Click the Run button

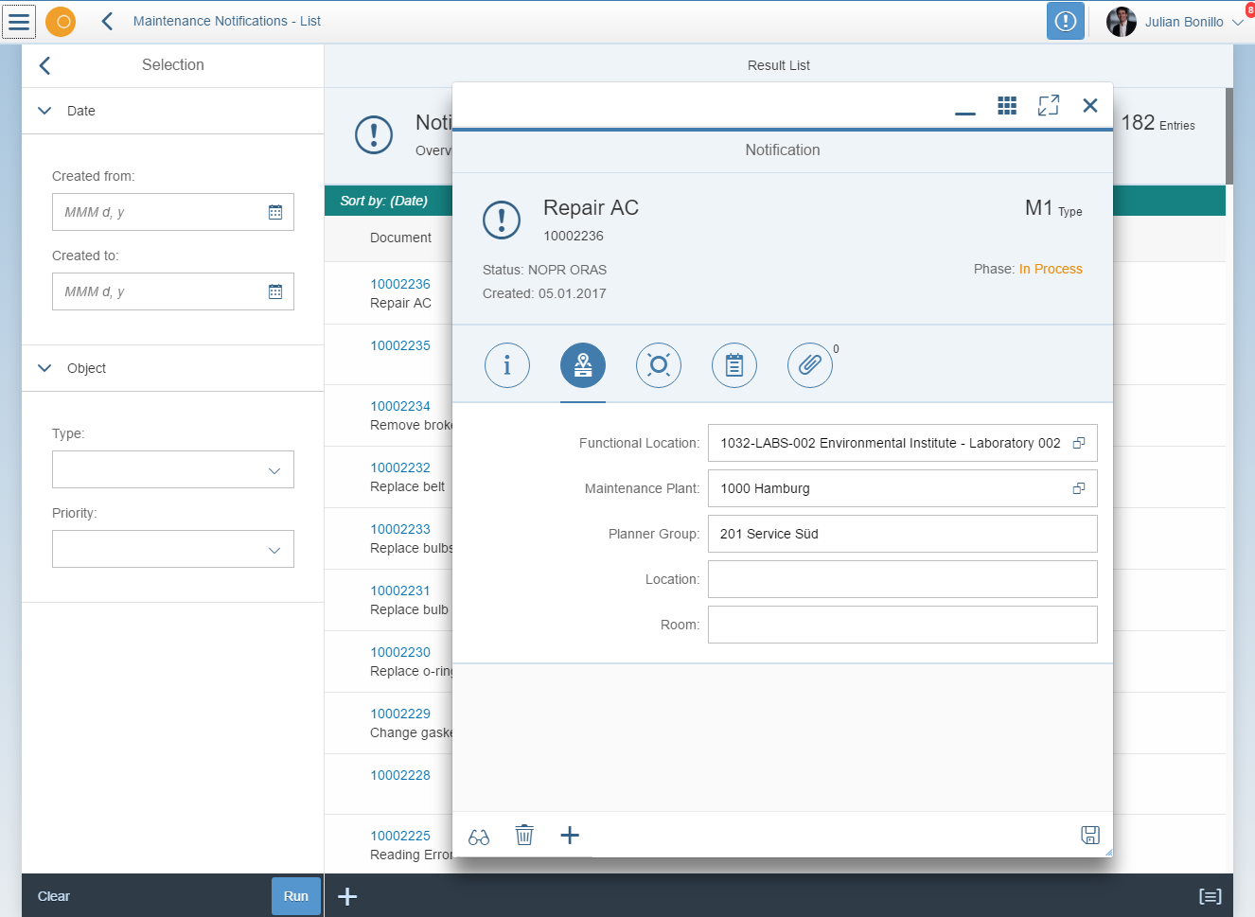tap(295, 896)
